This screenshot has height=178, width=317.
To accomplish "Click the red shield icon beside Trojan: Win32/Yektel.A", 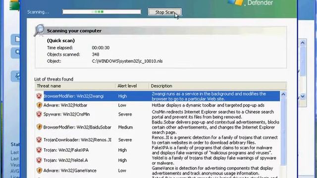I will click(x=39, y=160).
